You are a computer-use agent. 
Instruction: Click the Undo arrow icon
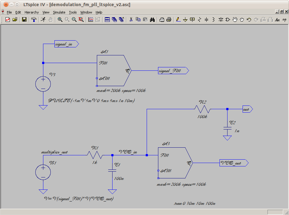pyautogui.click(x=249, y=20)
